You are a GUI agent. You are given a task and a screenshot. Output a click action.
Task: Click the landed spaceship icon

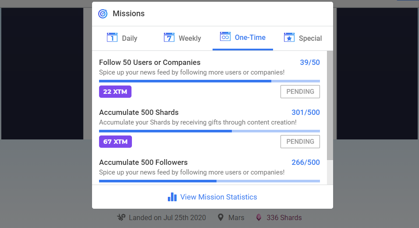click(x=121, y=217)
